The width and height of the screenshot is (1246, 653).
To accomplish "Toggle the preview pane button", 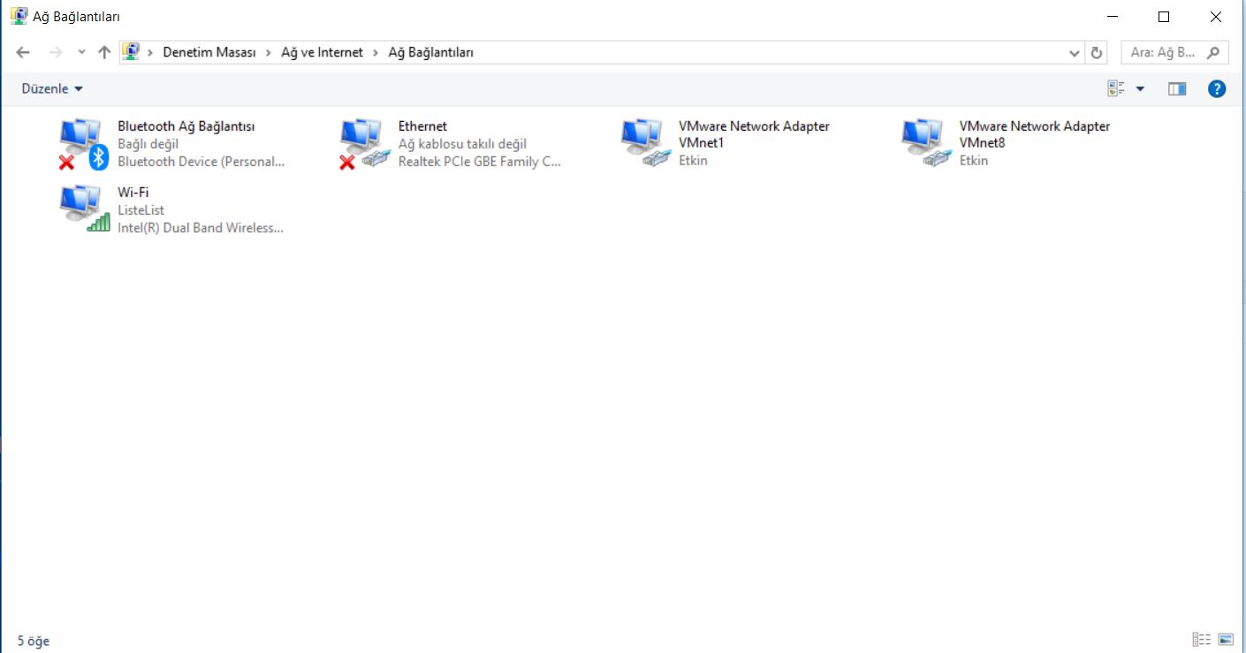I will point(1177,88).
